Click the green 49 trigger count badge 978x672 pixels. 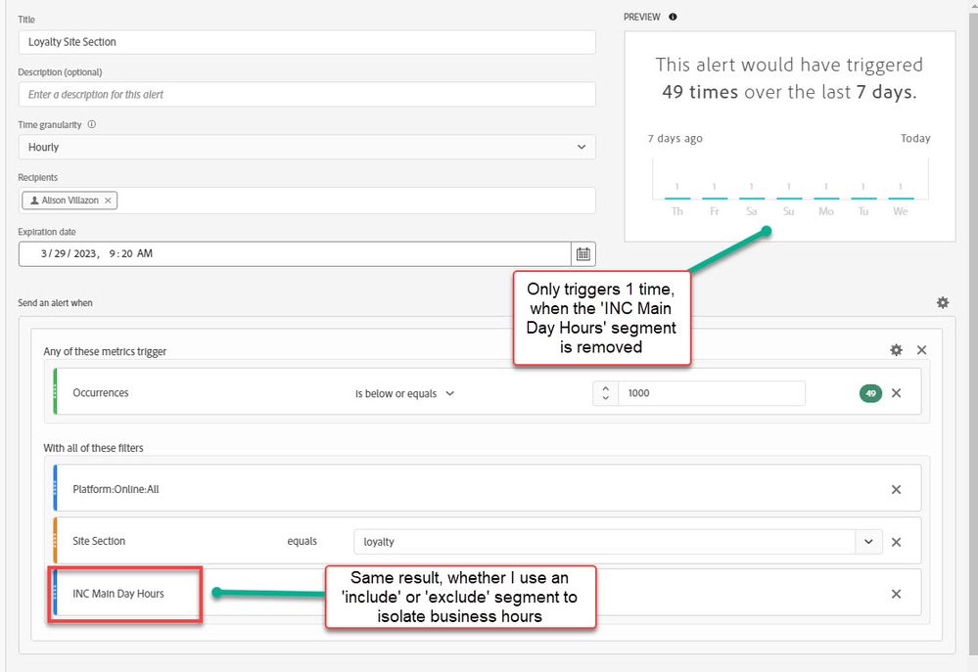(870, 393)
